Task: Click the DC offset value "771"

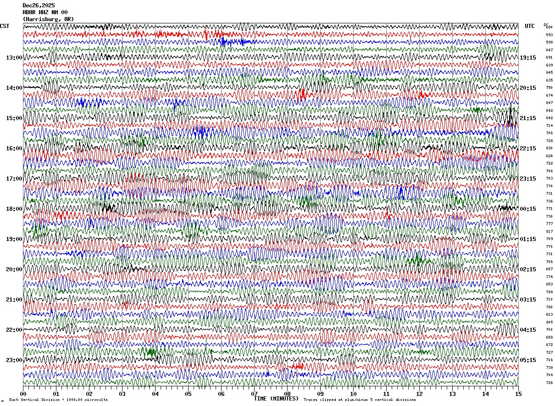Action: coord(549,209)
